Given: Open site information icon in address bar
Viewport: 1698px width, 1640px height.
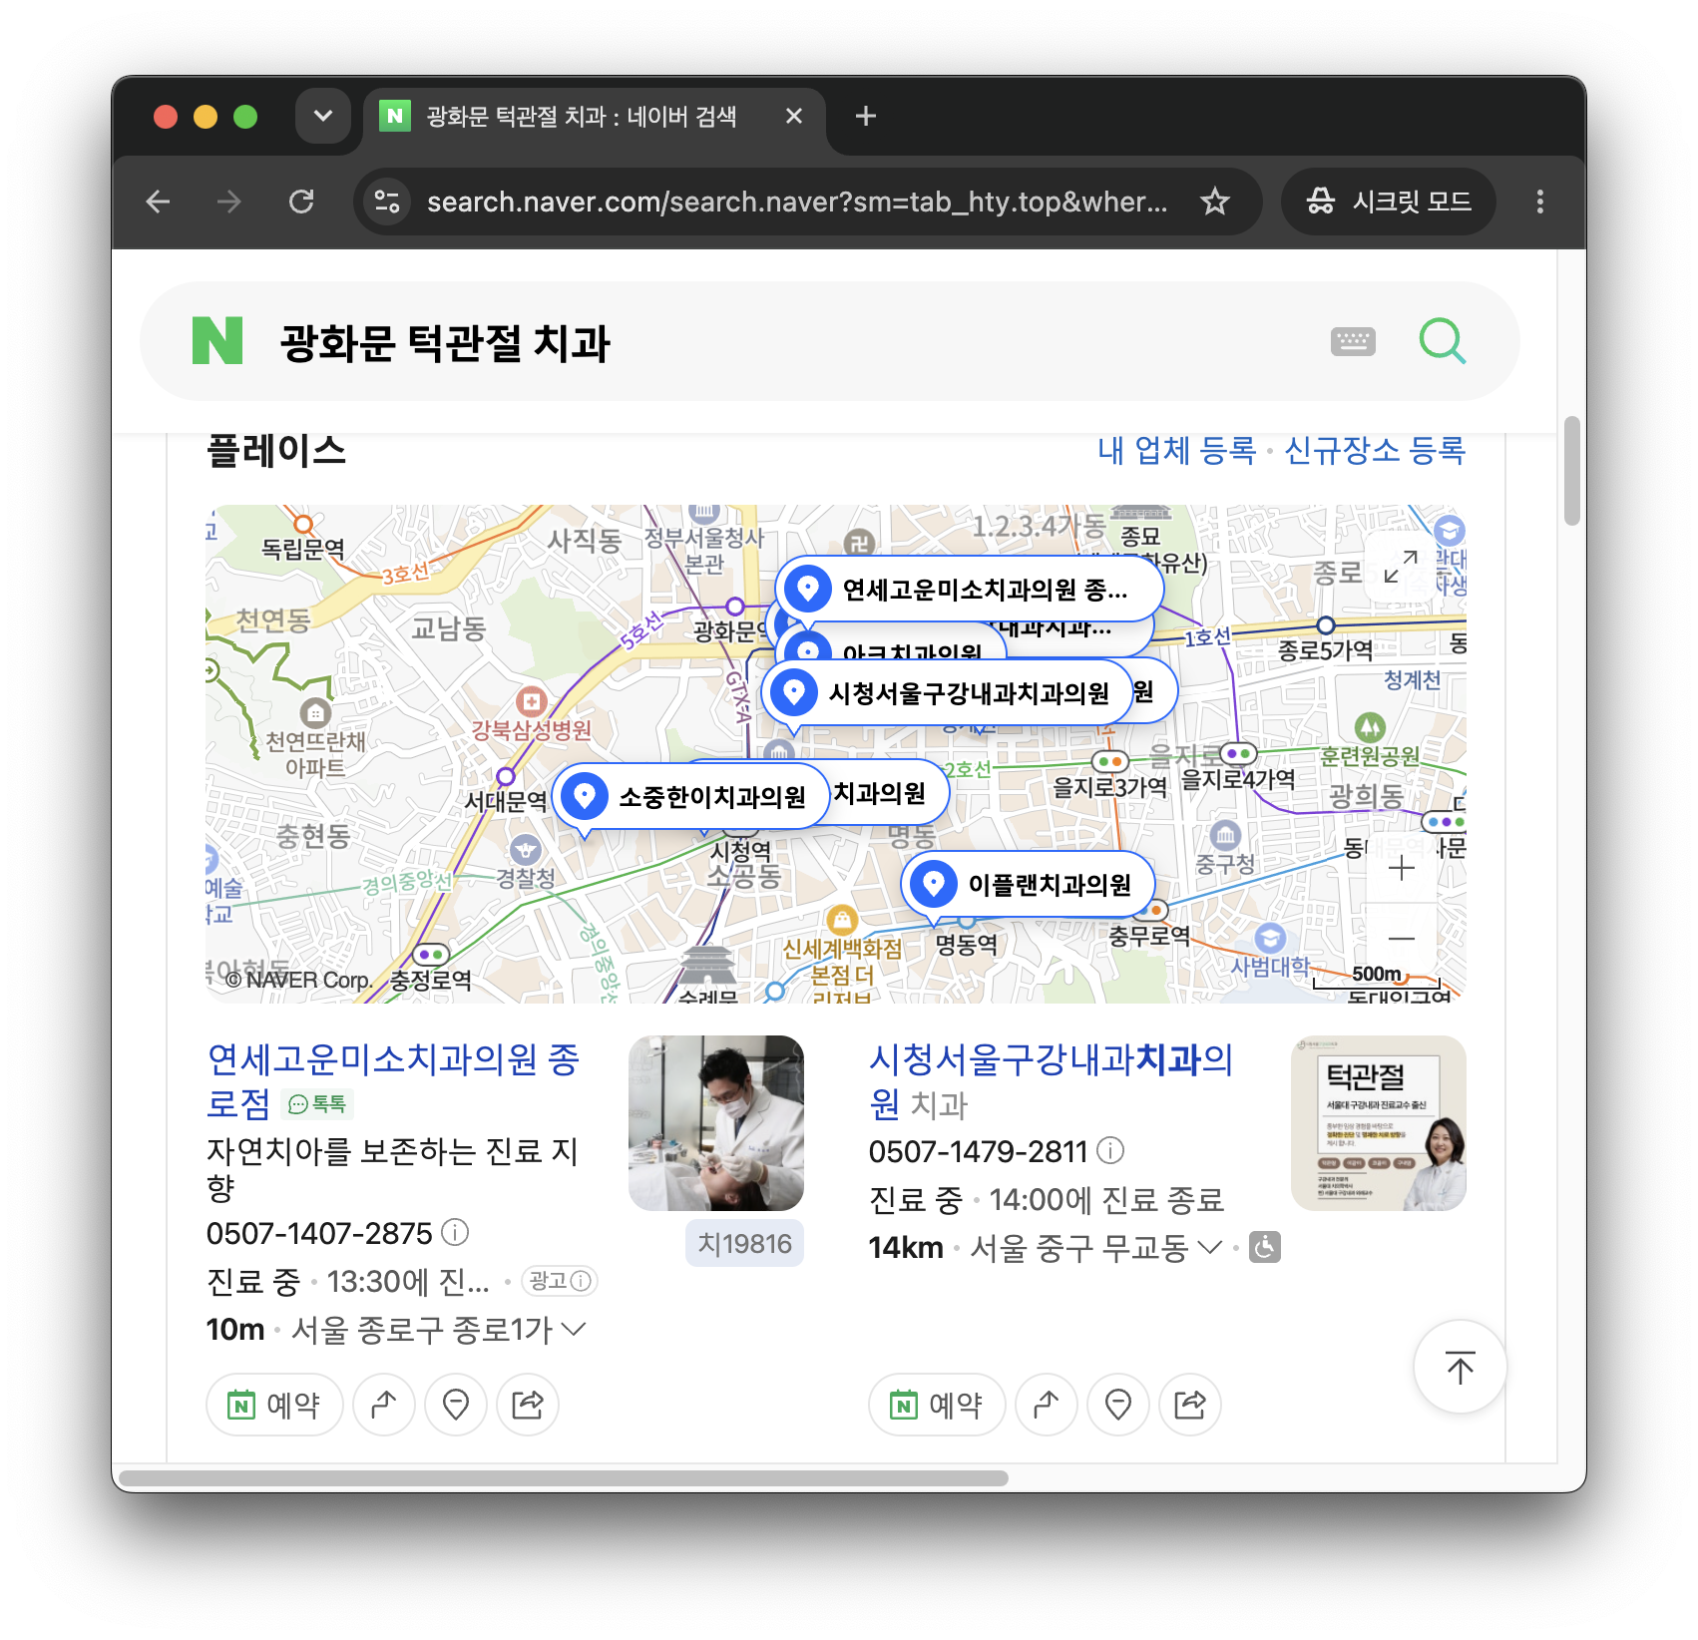Looking at the screenshot, I should [387, 202].
